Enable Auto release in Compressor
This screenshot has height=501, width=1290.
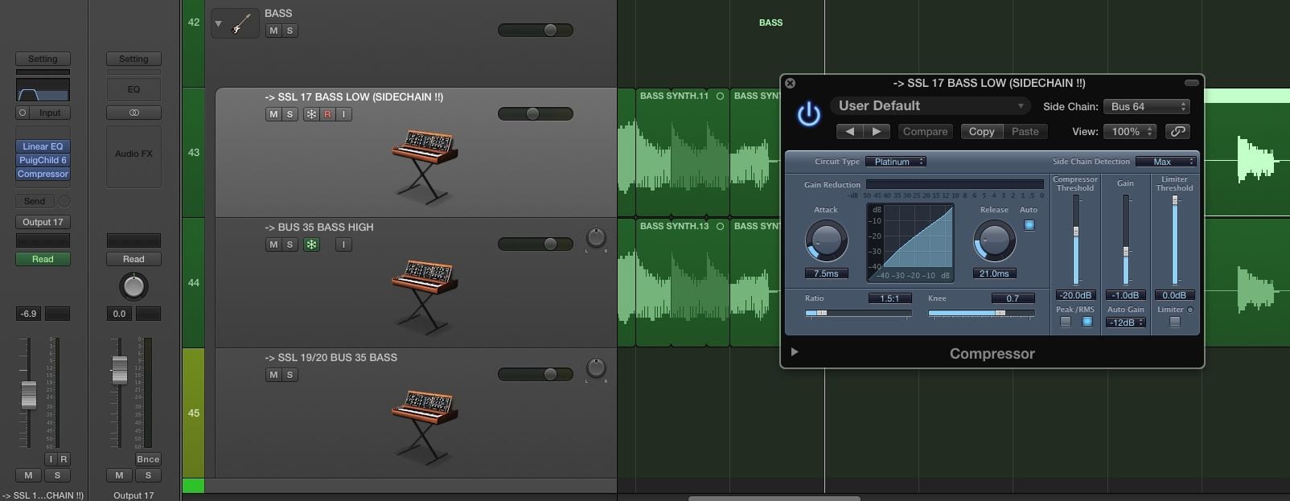1029,225
